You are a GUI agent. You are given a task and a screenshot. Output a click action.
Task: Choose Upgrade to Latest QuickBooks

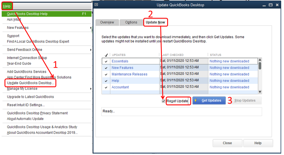tap(30, 97)
